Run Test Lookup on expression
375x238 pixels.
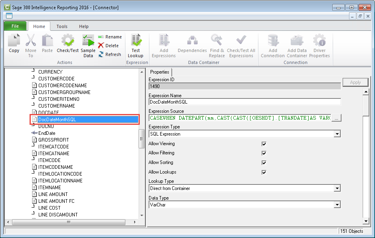click(x=136, y=46)
